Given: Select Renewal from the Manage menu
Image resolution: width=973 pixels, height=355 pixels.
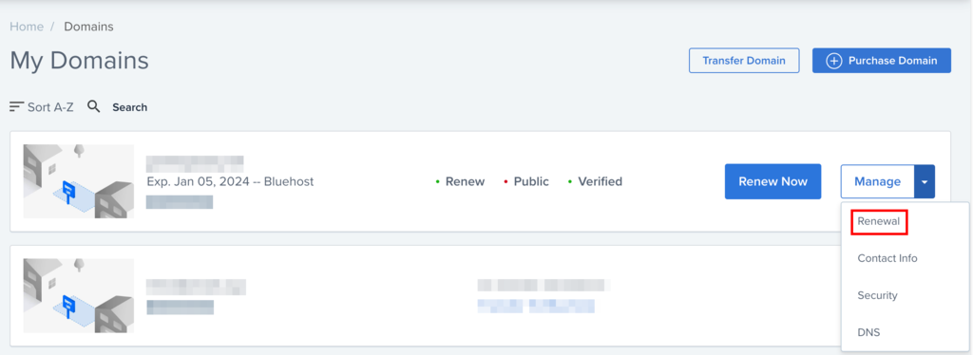Looking at the screenshot, I should (879, 221).
